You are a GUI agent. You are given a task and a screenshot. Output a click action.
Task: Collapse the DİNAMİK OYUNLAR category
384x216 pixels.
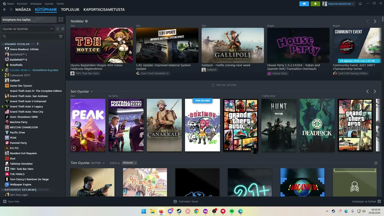click(3, 44)
